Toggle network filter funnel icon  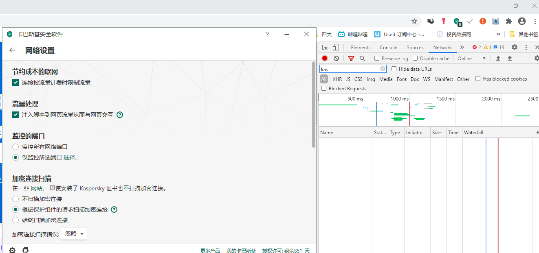click(351, 58)
